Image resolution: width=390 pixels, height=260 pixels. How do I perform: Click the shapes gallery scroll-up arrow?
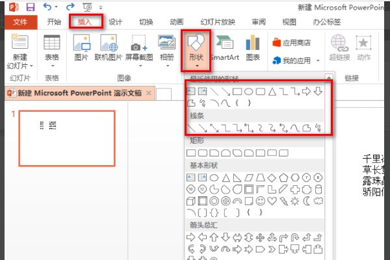(329, 77)
